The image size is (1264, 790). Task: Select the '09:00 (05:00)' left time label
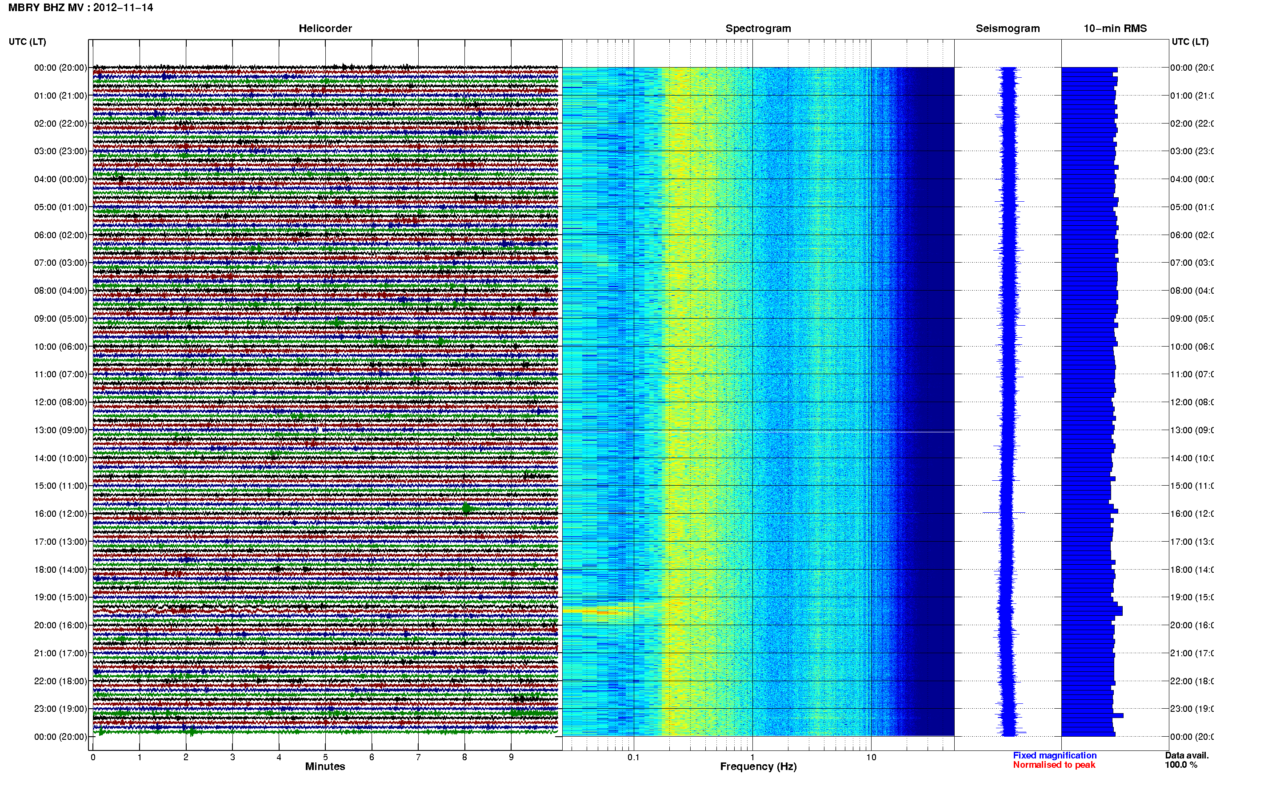pos(60,318)
